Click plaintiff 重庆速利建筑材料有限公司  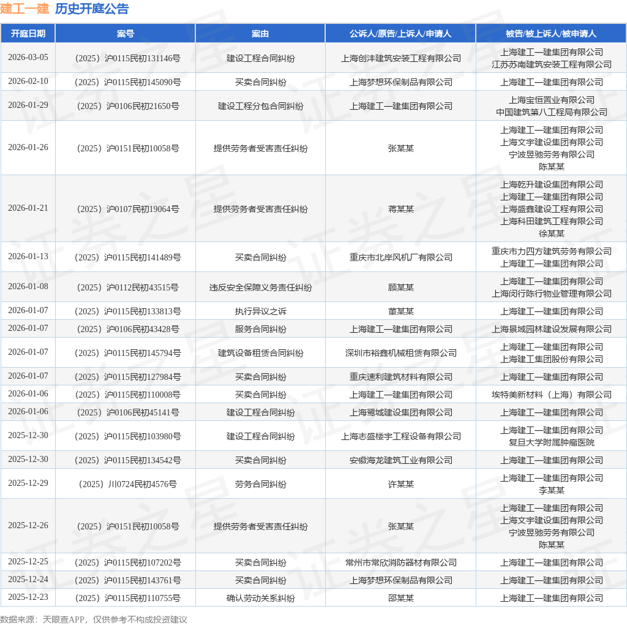pyautogui.click(x=400, y=377)
